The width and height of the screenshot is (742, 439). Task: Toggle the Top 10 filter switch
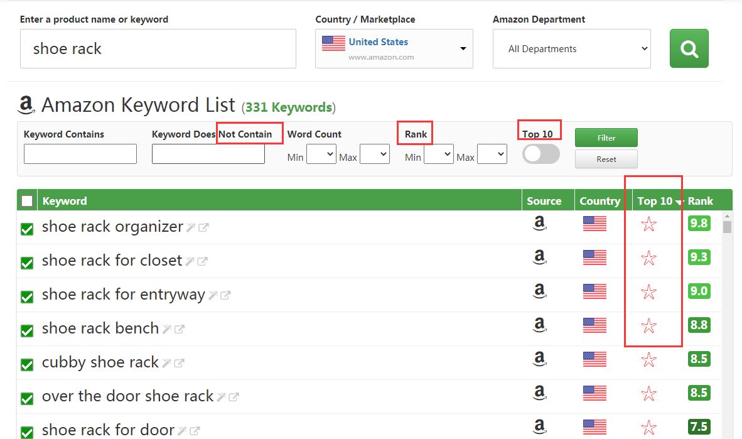(540, 154)
